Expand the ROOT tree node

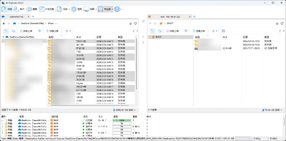point(150,37)
